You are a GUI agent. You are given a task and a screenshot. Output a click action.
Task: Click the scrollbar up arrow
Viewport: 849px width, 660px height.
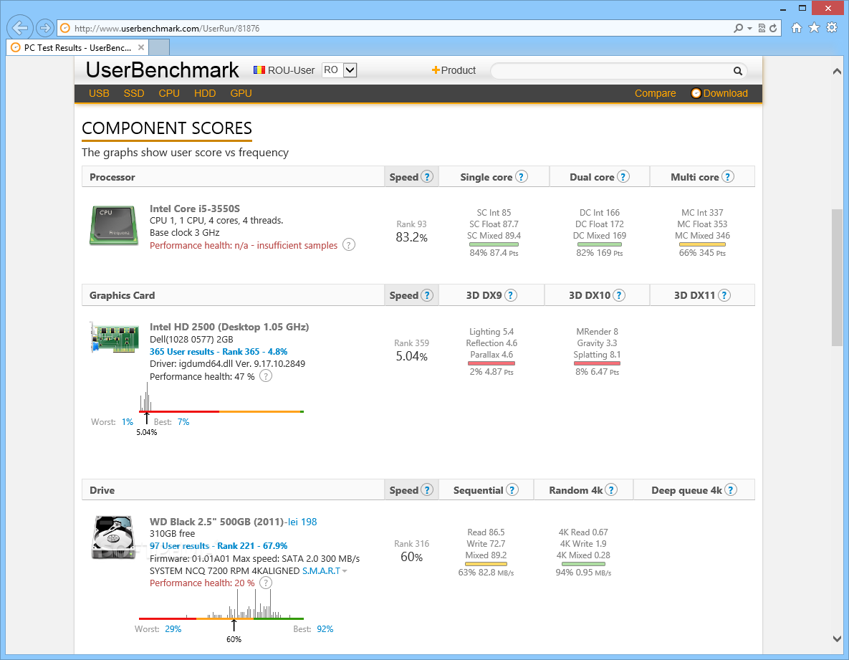837,71
